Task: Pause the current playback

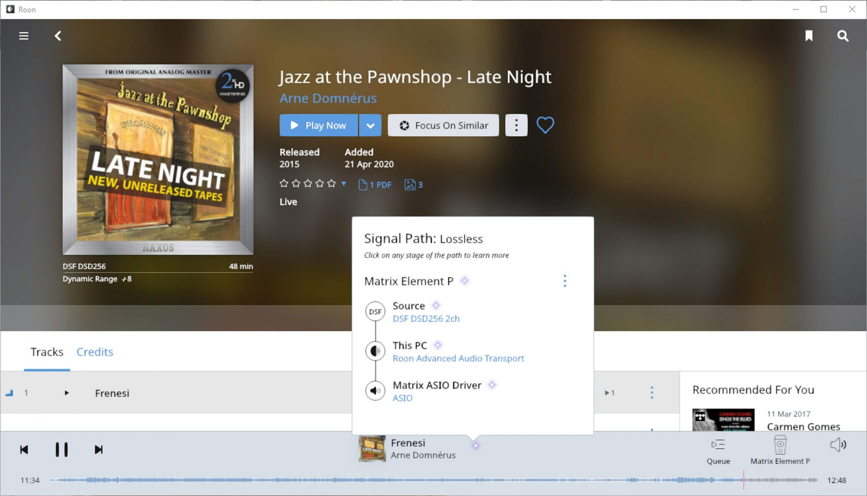Action: click(62, 450)
